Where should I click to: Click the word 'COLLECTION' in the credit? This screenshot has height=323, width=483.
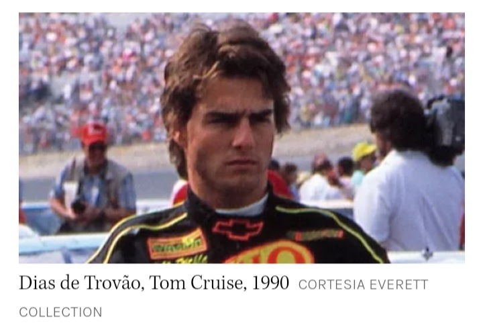(x=60, y=312)
